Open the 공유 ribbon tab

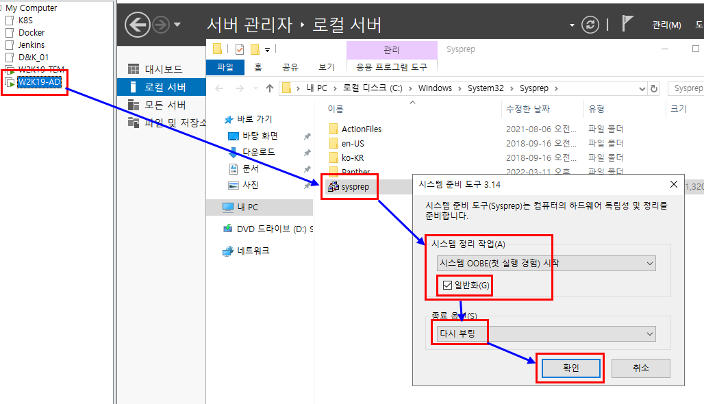tap(290, 67)
